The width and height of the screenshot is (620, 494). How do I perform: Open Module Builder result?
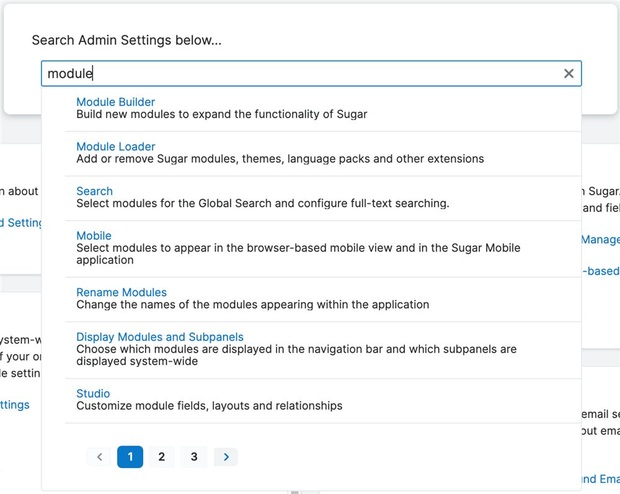(115, 102)
